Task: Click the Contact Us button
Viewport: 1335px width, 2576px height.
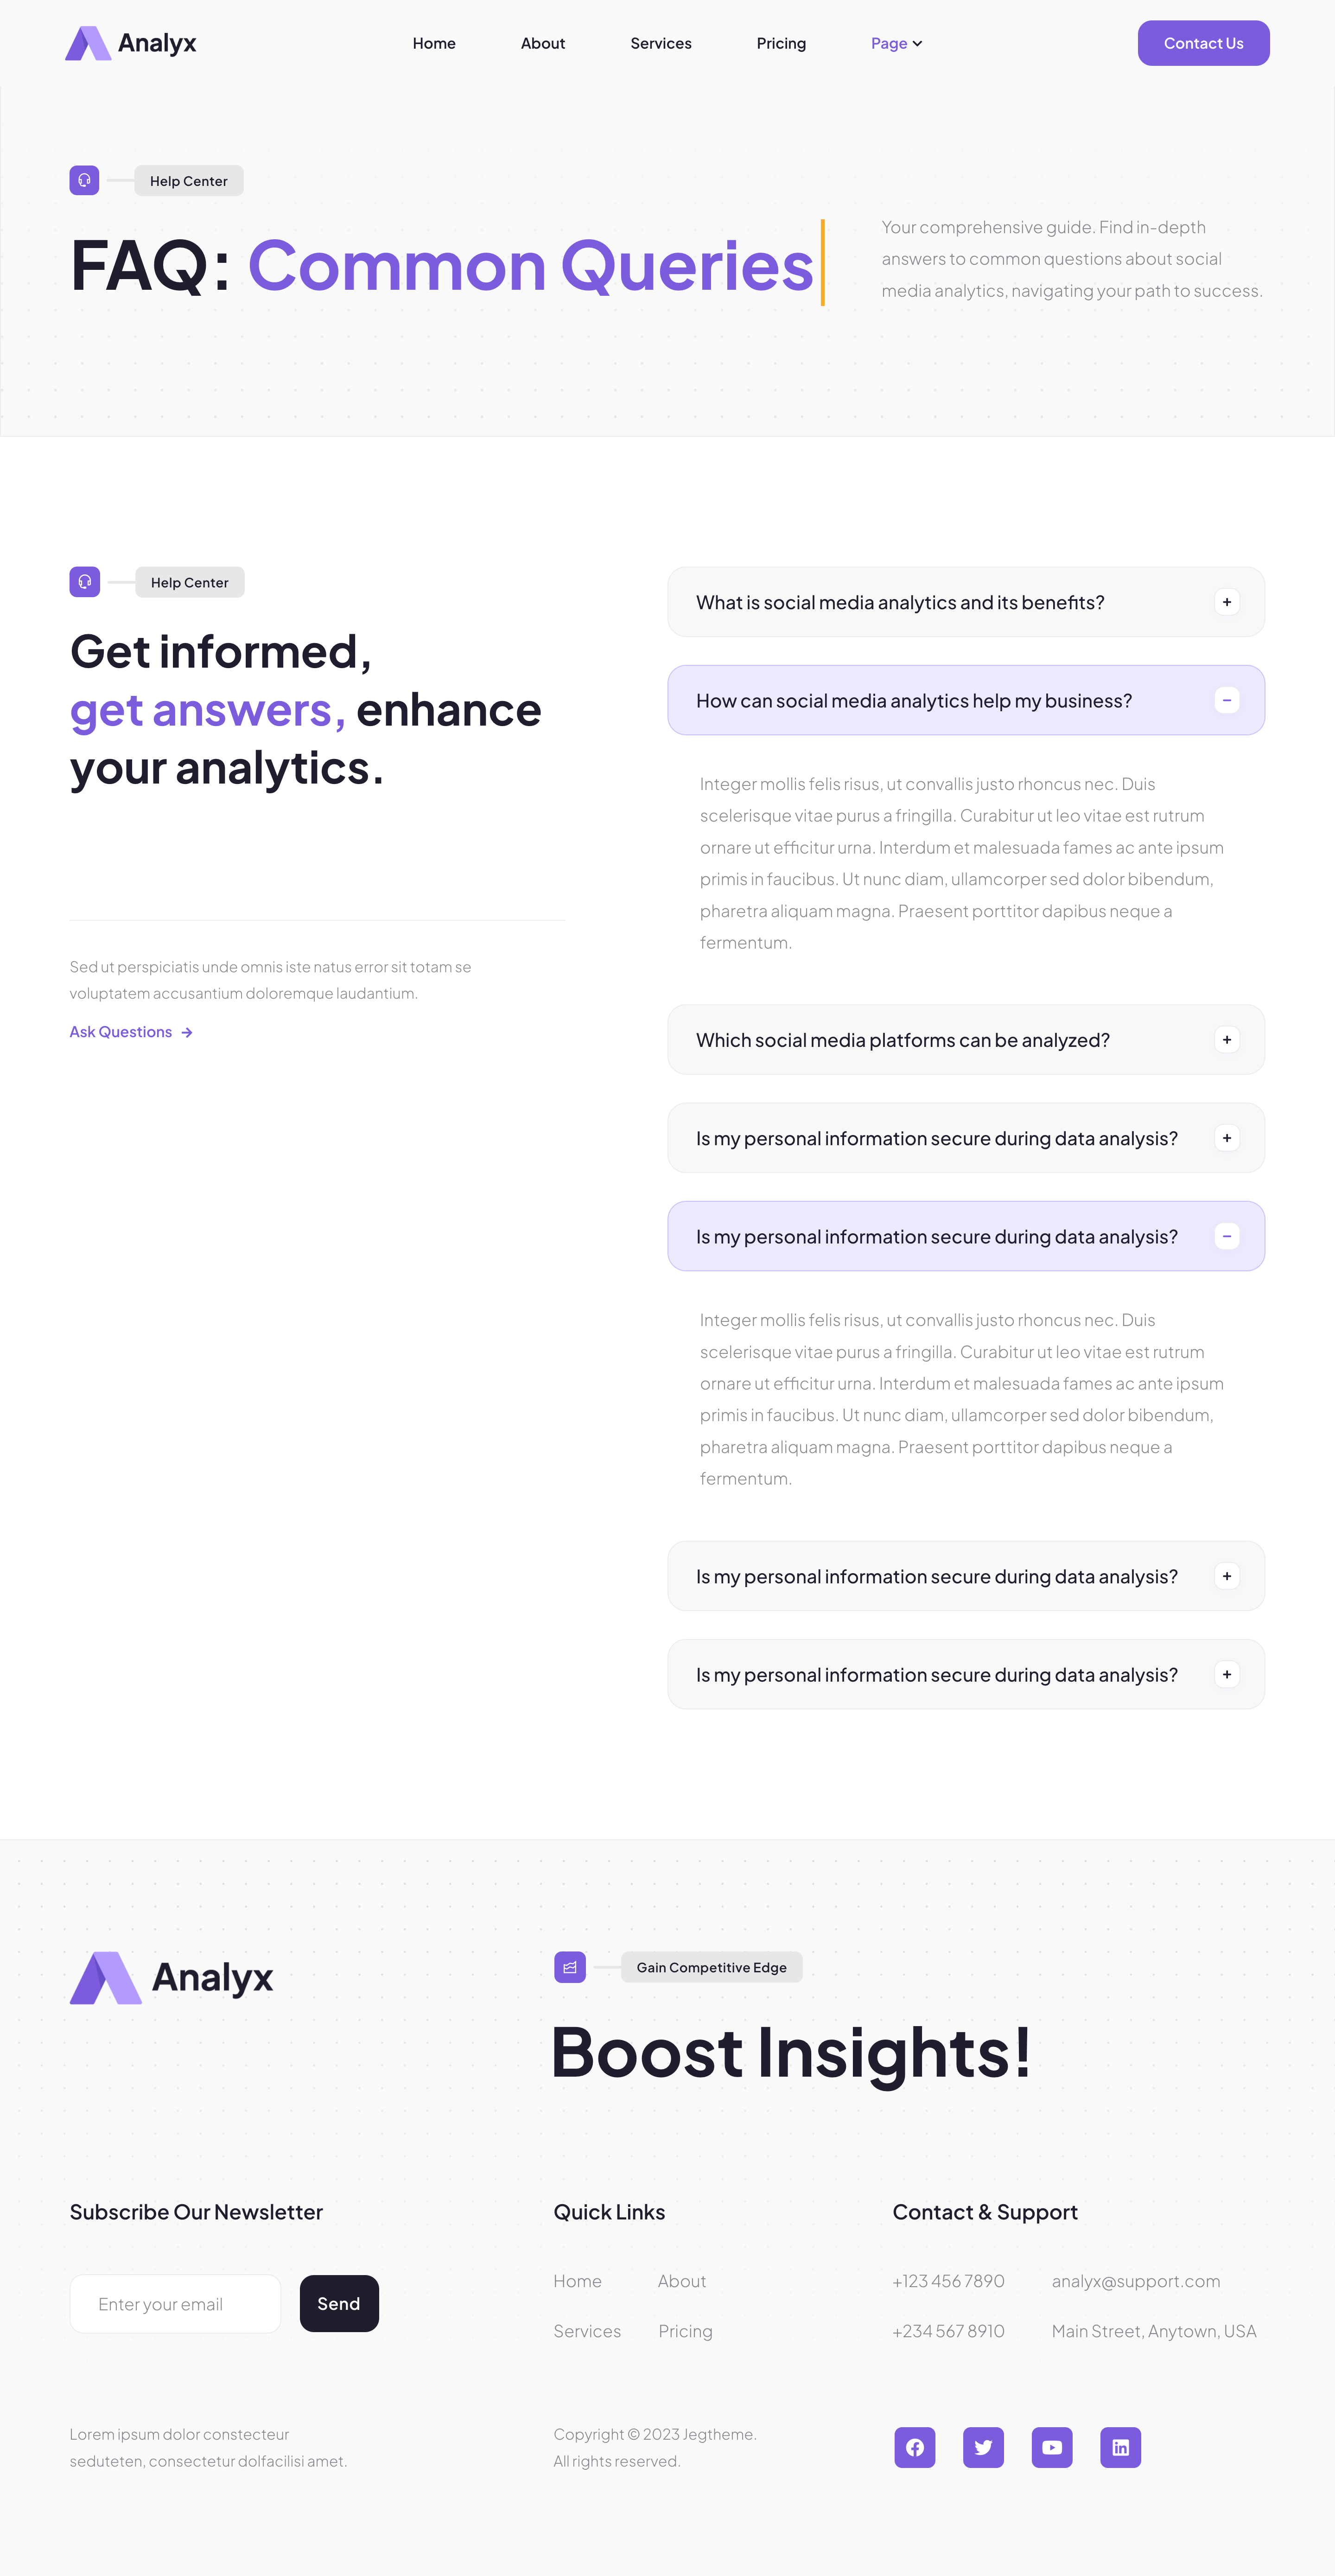Action: tap(1203, 43)
